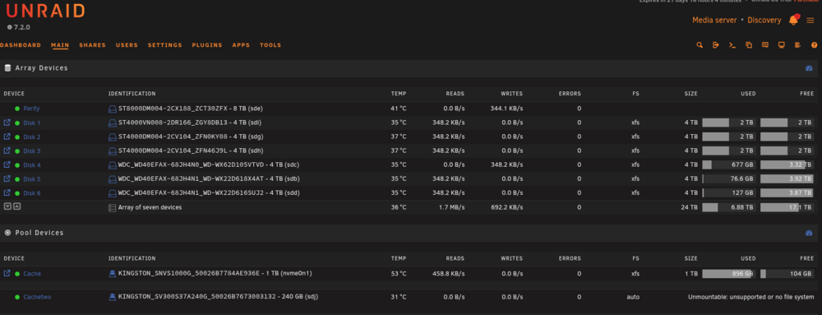822x315 pixels.
Task: Click the logout icon in toolbar
Action: pyautogui.click(x=716, y=45)
